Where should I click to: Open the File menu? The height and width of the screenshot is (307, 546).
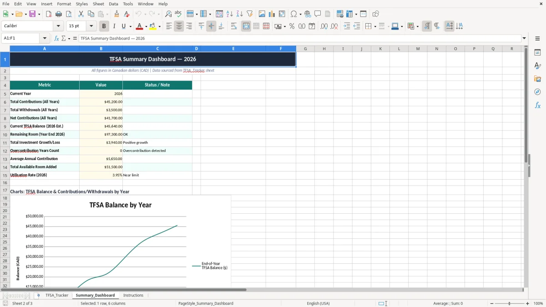6,4
